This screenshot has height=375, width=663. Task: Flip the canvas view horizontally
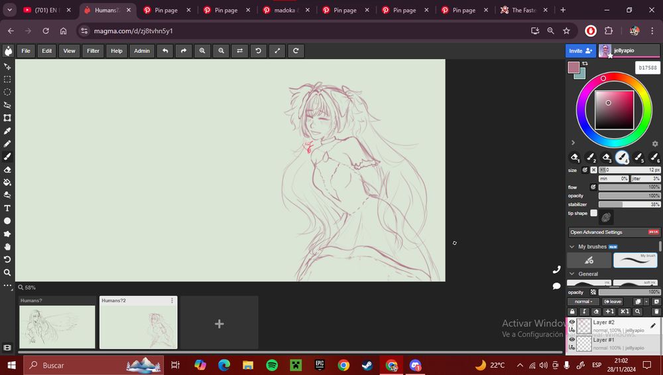(x=240, y=51)
